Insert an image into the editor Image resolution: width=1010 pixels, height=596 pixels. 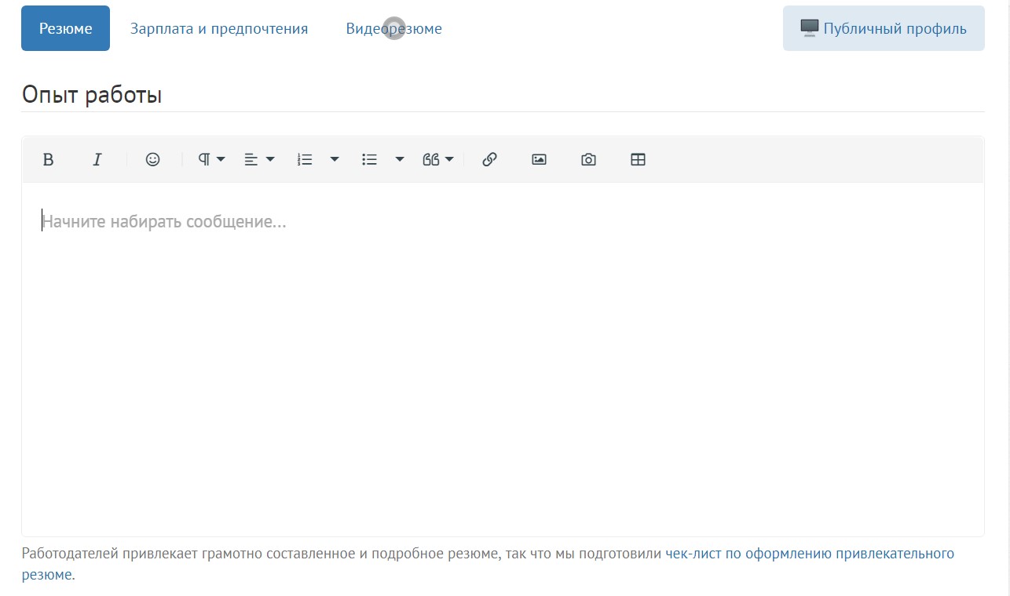coord(539,159)
